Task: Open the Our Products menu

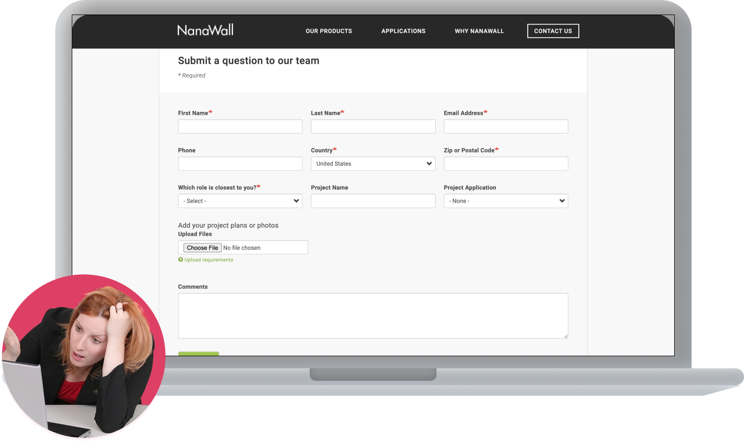Action: [329, 31]
